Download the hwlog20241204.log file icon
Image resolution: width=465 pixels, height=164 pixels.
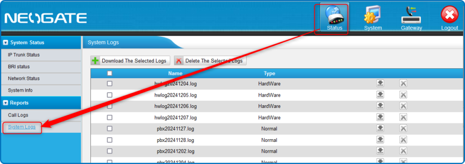point(380,84)
